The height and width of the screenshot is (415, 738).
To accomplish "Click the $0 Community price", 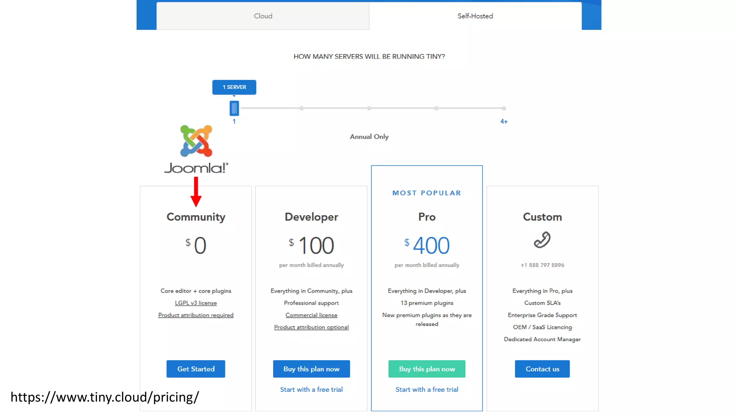I will pos(196,246).
